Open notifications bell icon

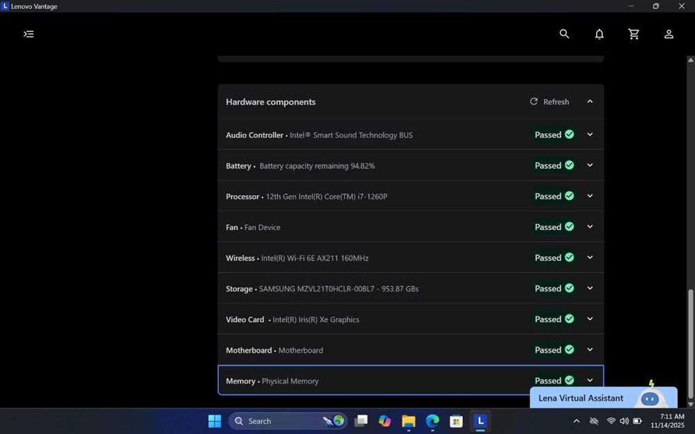pos(599,34)
